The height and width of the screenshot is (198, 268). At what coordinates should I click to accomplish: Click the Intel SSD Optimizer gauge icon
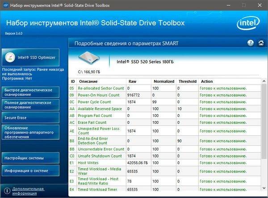pos(10,57)
